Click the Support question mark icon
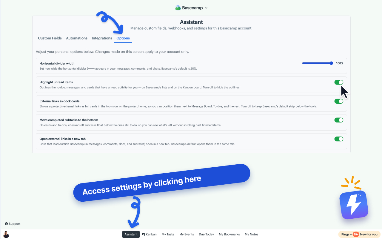This screenshot has height=239, width=382. pos(6,224)
